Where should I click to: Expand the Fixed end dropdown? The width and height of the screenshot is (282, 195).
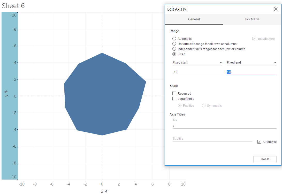251,63
